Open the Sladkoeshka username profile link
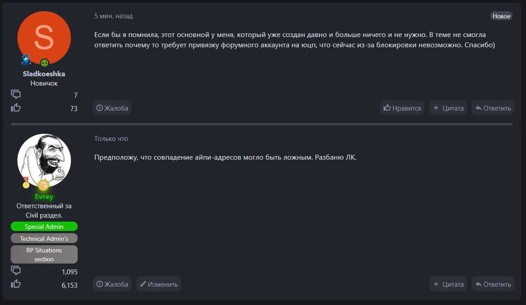The height and width of the screenshot is (305, 526). 44,74
